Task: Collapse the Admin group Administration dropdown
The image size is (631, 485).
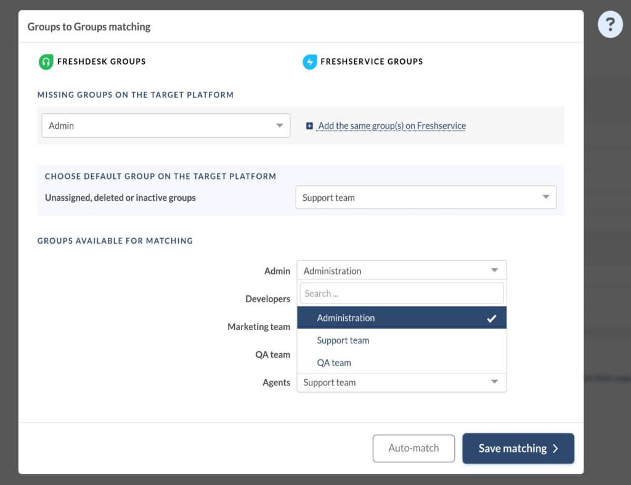Action: (x=401, y=271)
